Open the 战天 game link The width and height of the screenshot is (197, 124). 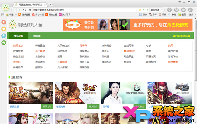[x=171, y=46]
